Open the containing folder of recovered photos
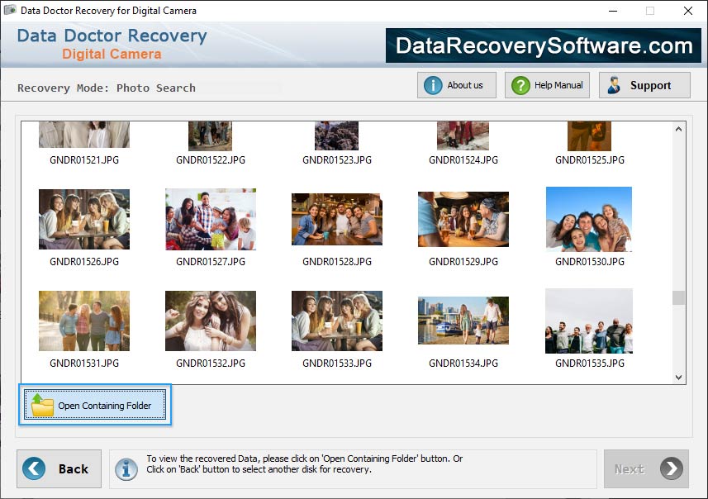The width and height of the screenshot is (708, 499). [x=95, y=405]
